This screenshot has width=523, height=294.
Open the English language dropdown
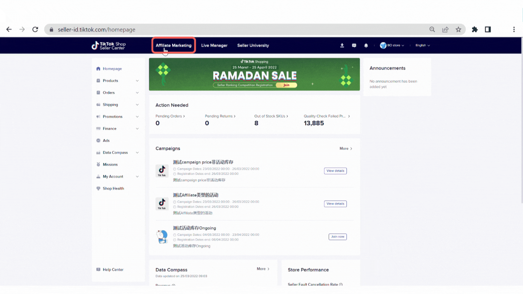422,45
